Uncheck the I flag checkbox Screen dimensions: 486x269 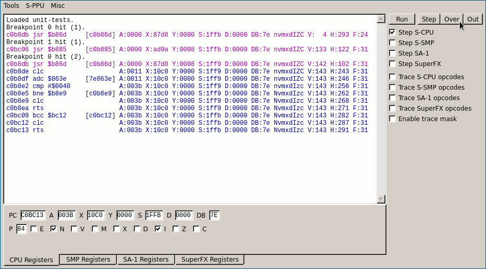158,229
